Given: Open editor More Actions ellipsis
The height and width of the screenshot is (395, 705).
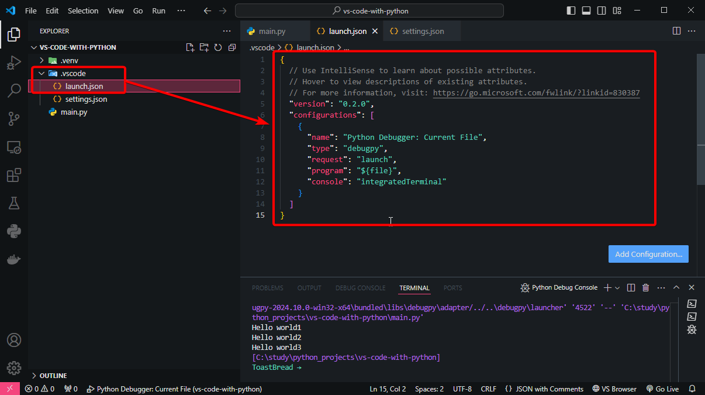Looking at the screenshot, I should pos(692,31).
